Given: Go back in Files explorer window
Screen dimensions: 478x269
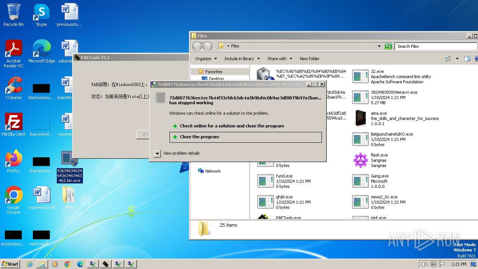Looking at the screenshot, I should [x=197, y=46].
